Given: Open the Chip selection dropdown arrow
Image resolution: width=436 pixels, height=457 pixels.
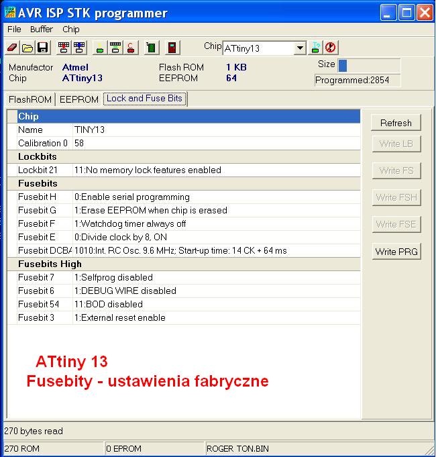Looking at the screenshot, I should pyautogui.click(x=299, y=48).
